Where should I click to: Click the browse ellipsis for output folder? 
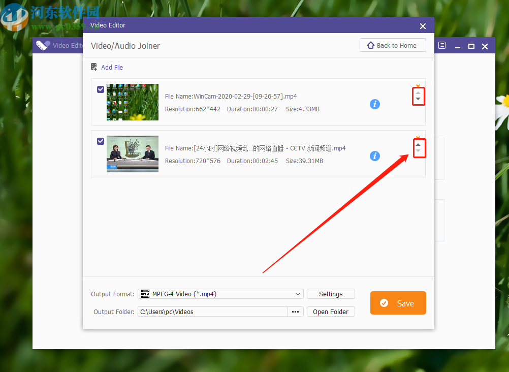pos(295,312)
